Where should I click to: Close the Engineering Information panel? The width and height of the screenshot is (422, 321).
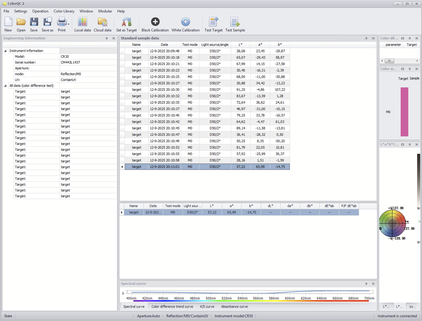(114, 38)
